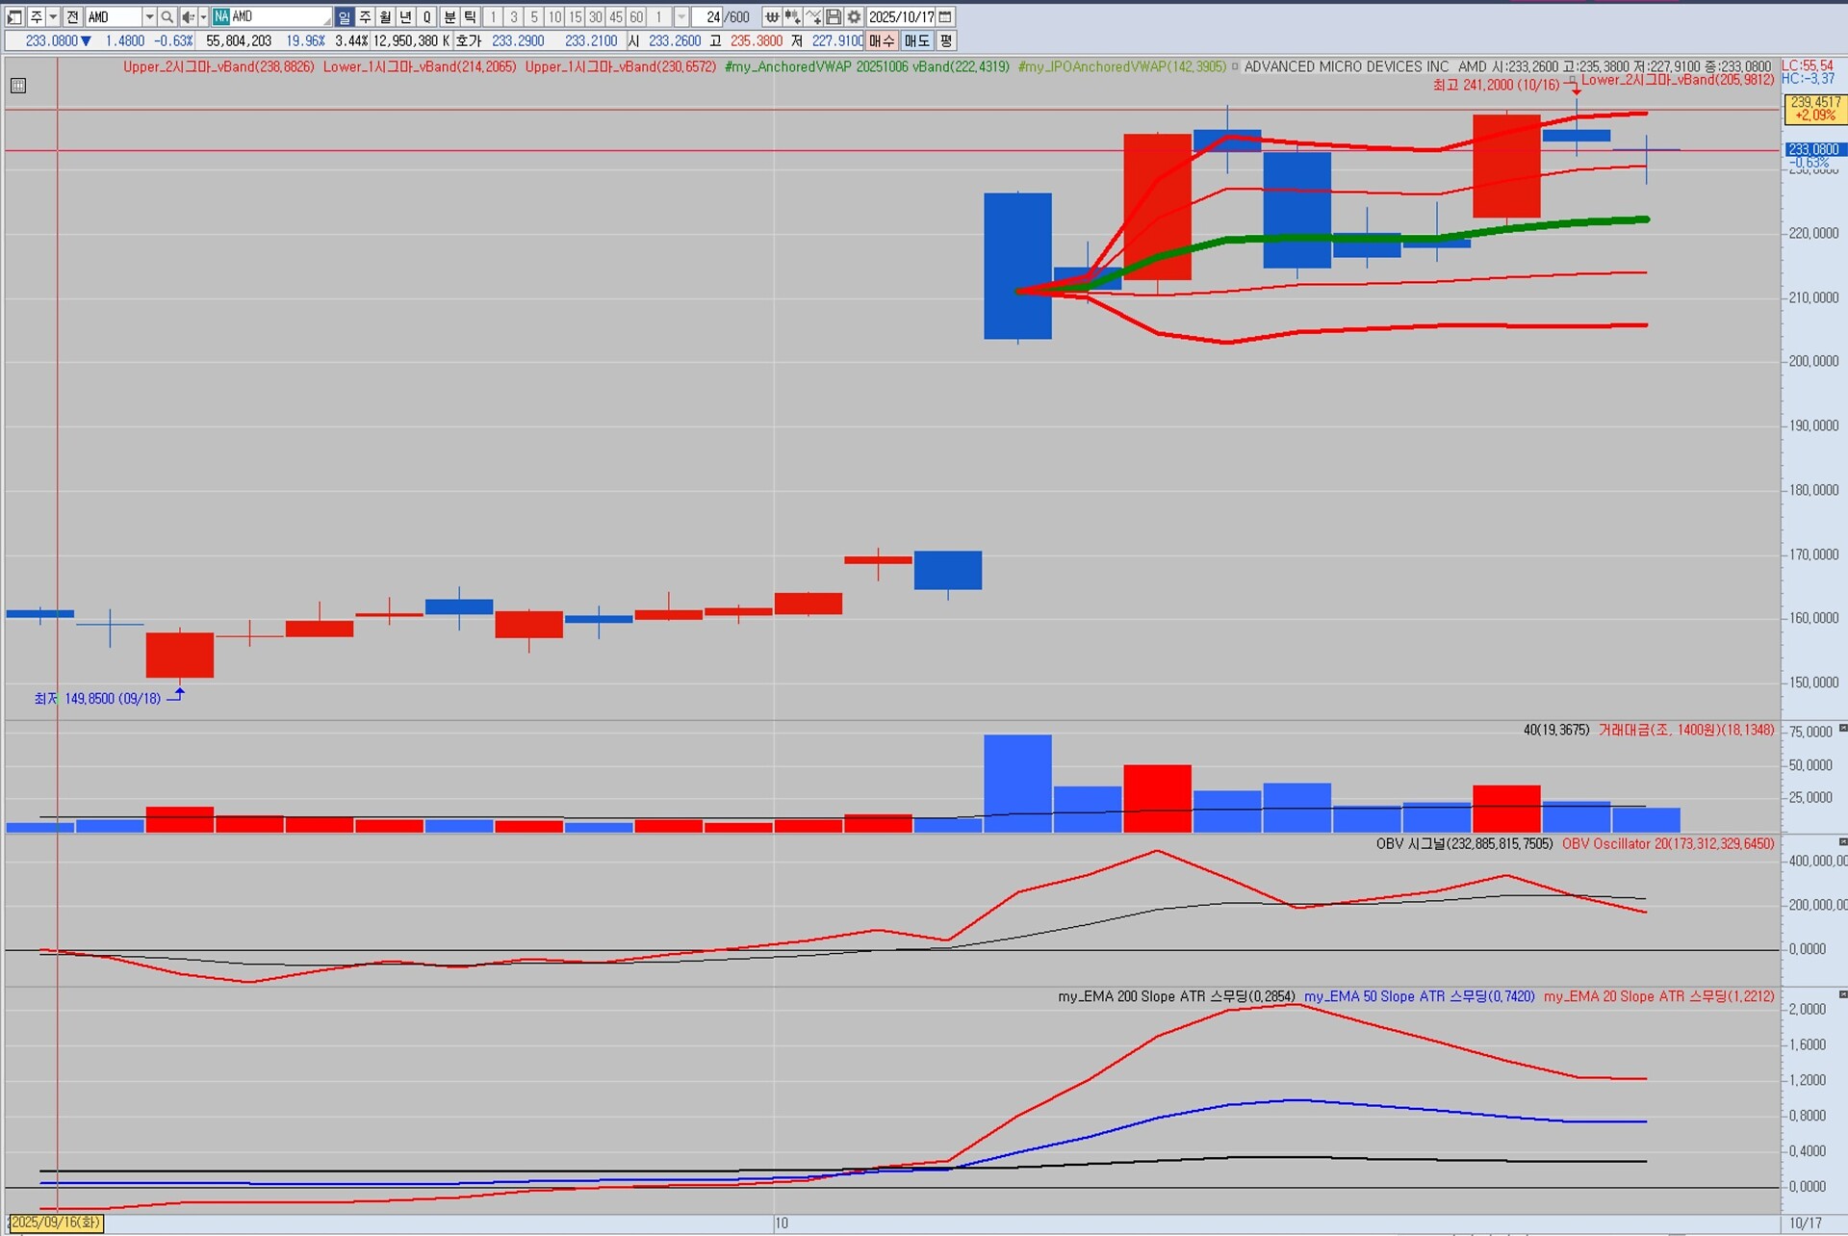Switch to monthly (월) period
The image size is (1848, 1236).
(385, 16)
